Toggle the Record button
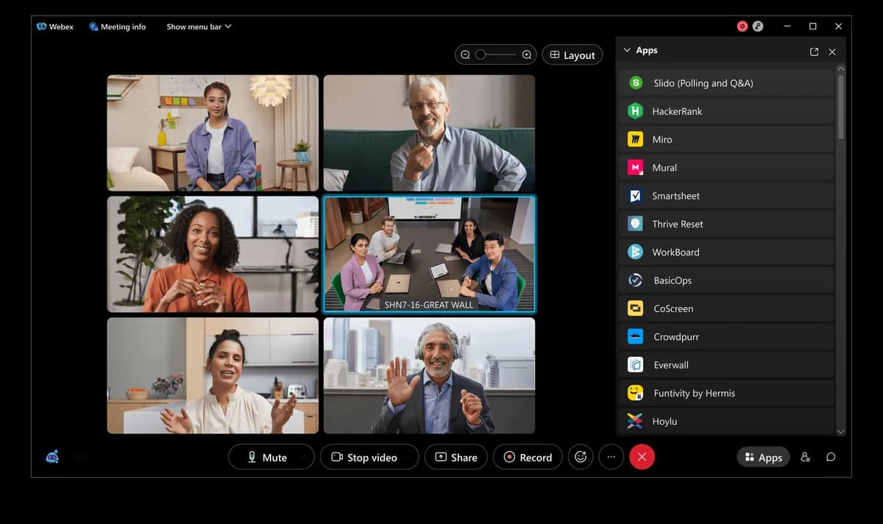Image resolution: width=883 pixels, height=524 pixels. coord(528,457)
